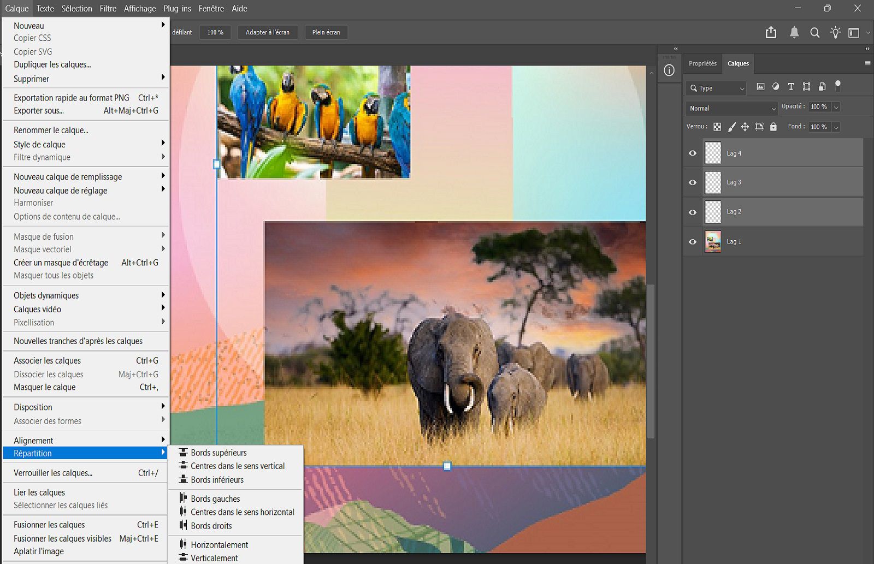Filter for adjustment layers icon
This screenshot has width=874, height=564.
click(x=776, y=87)
